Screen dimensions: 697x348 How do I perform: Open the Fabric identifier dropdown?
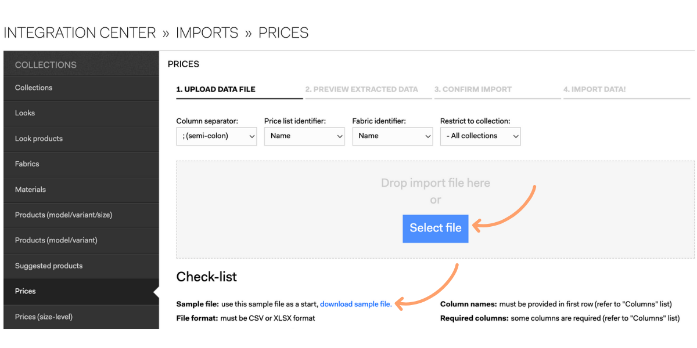coord(393,136)
